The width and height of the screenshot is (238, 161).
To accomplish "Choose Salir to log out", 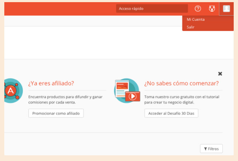I will [x=191, y=27].
